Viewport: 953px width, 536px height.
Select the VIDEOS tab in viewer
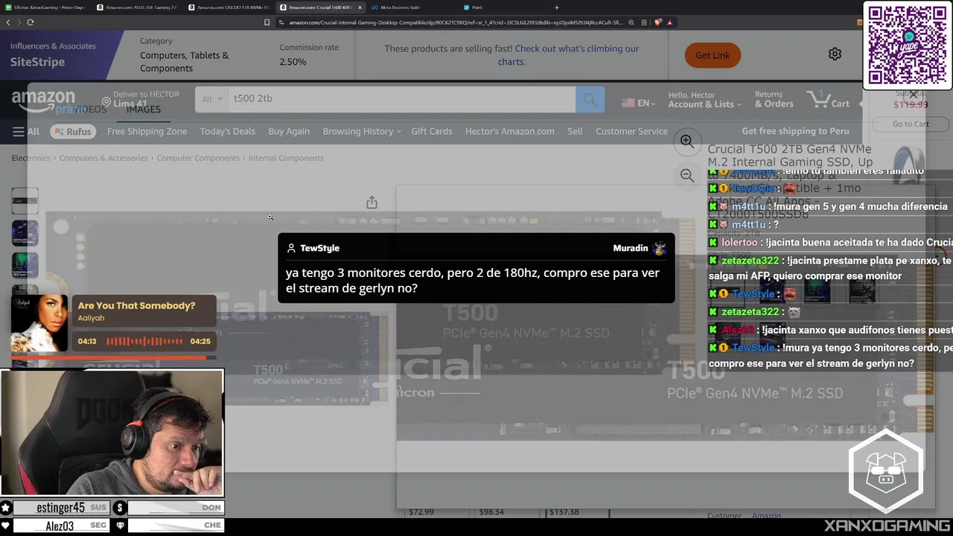click(x=89, y=109)
